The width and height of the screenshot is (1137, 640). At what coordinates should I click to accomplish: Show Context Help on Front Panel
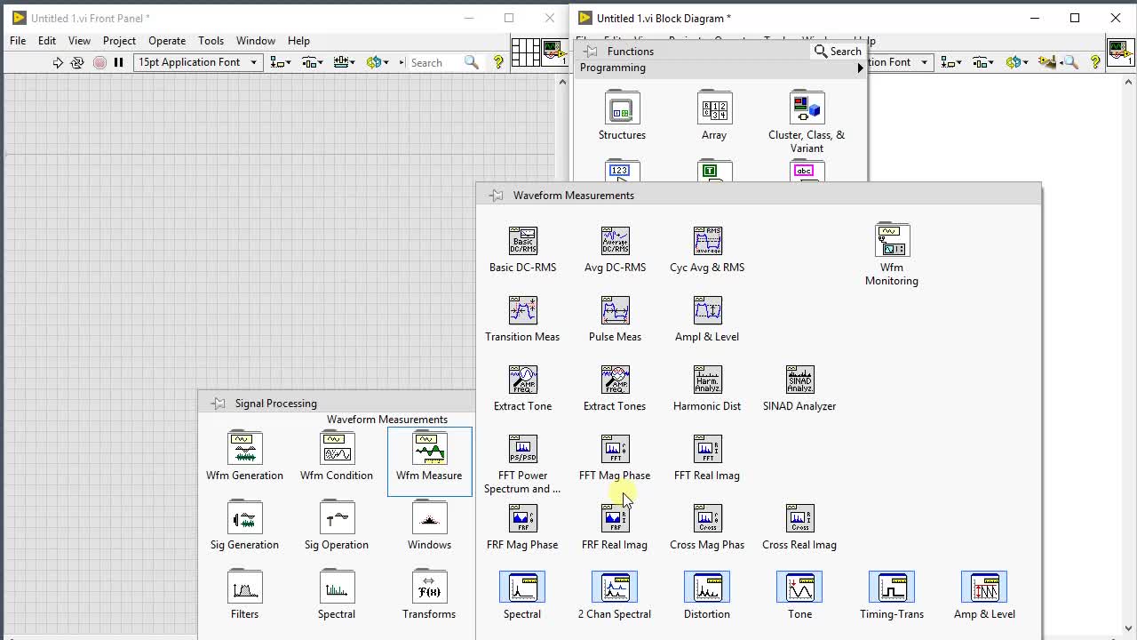click(498, 62)
